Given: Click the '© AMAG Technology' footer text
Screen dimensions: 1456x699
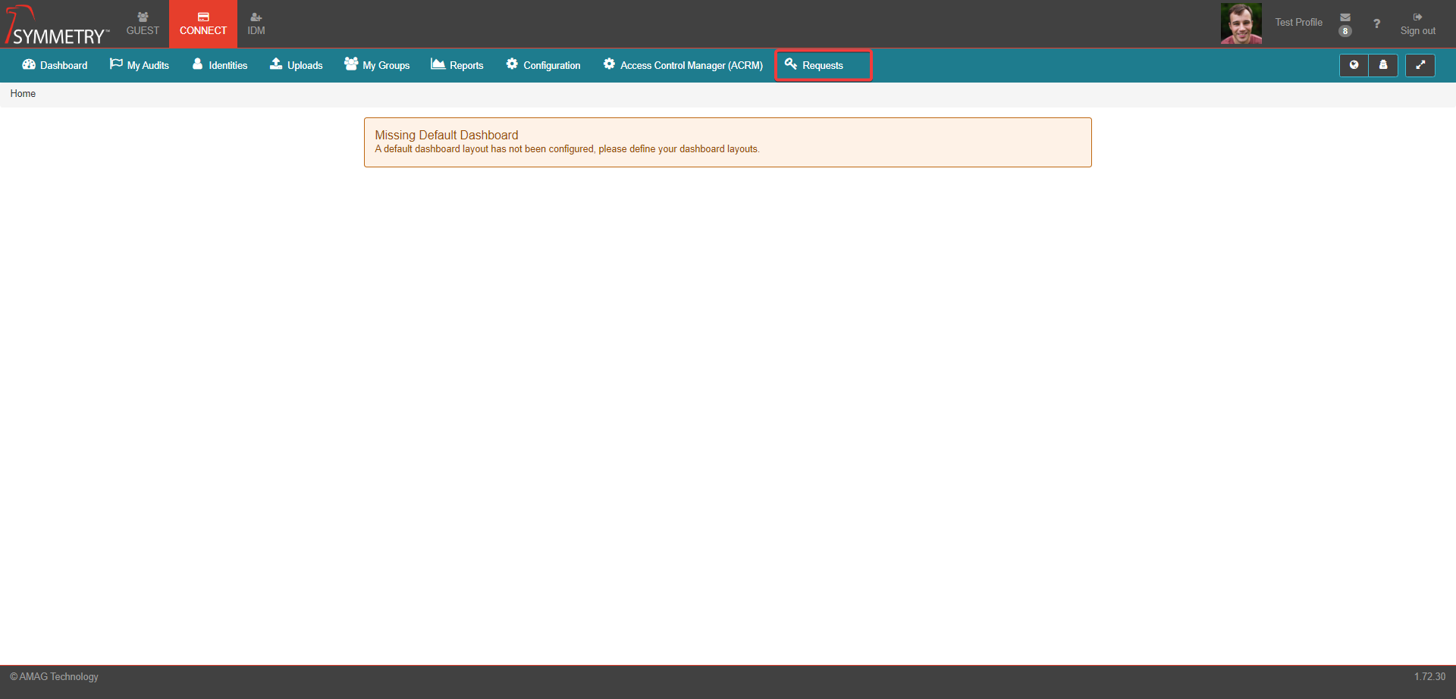Looking at the screenshot, I should 54,676.
